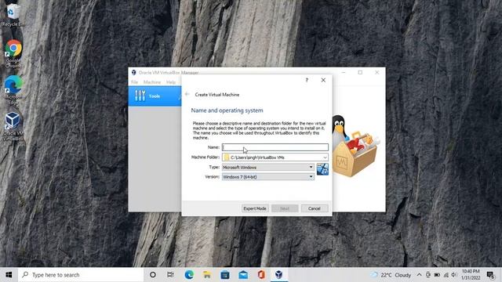
Task: Select Tools in VirtualBox Manager sidebar
Action: pos(155,96)
